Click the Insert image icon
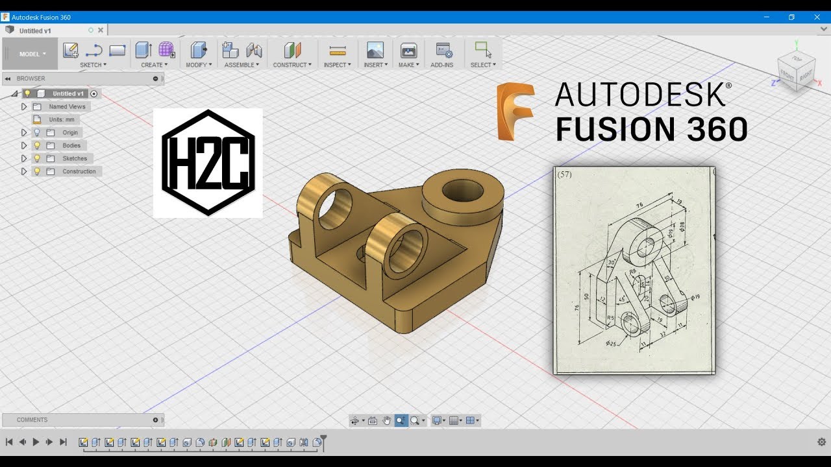Screen dimensions: 831x467 click(375, 50)
